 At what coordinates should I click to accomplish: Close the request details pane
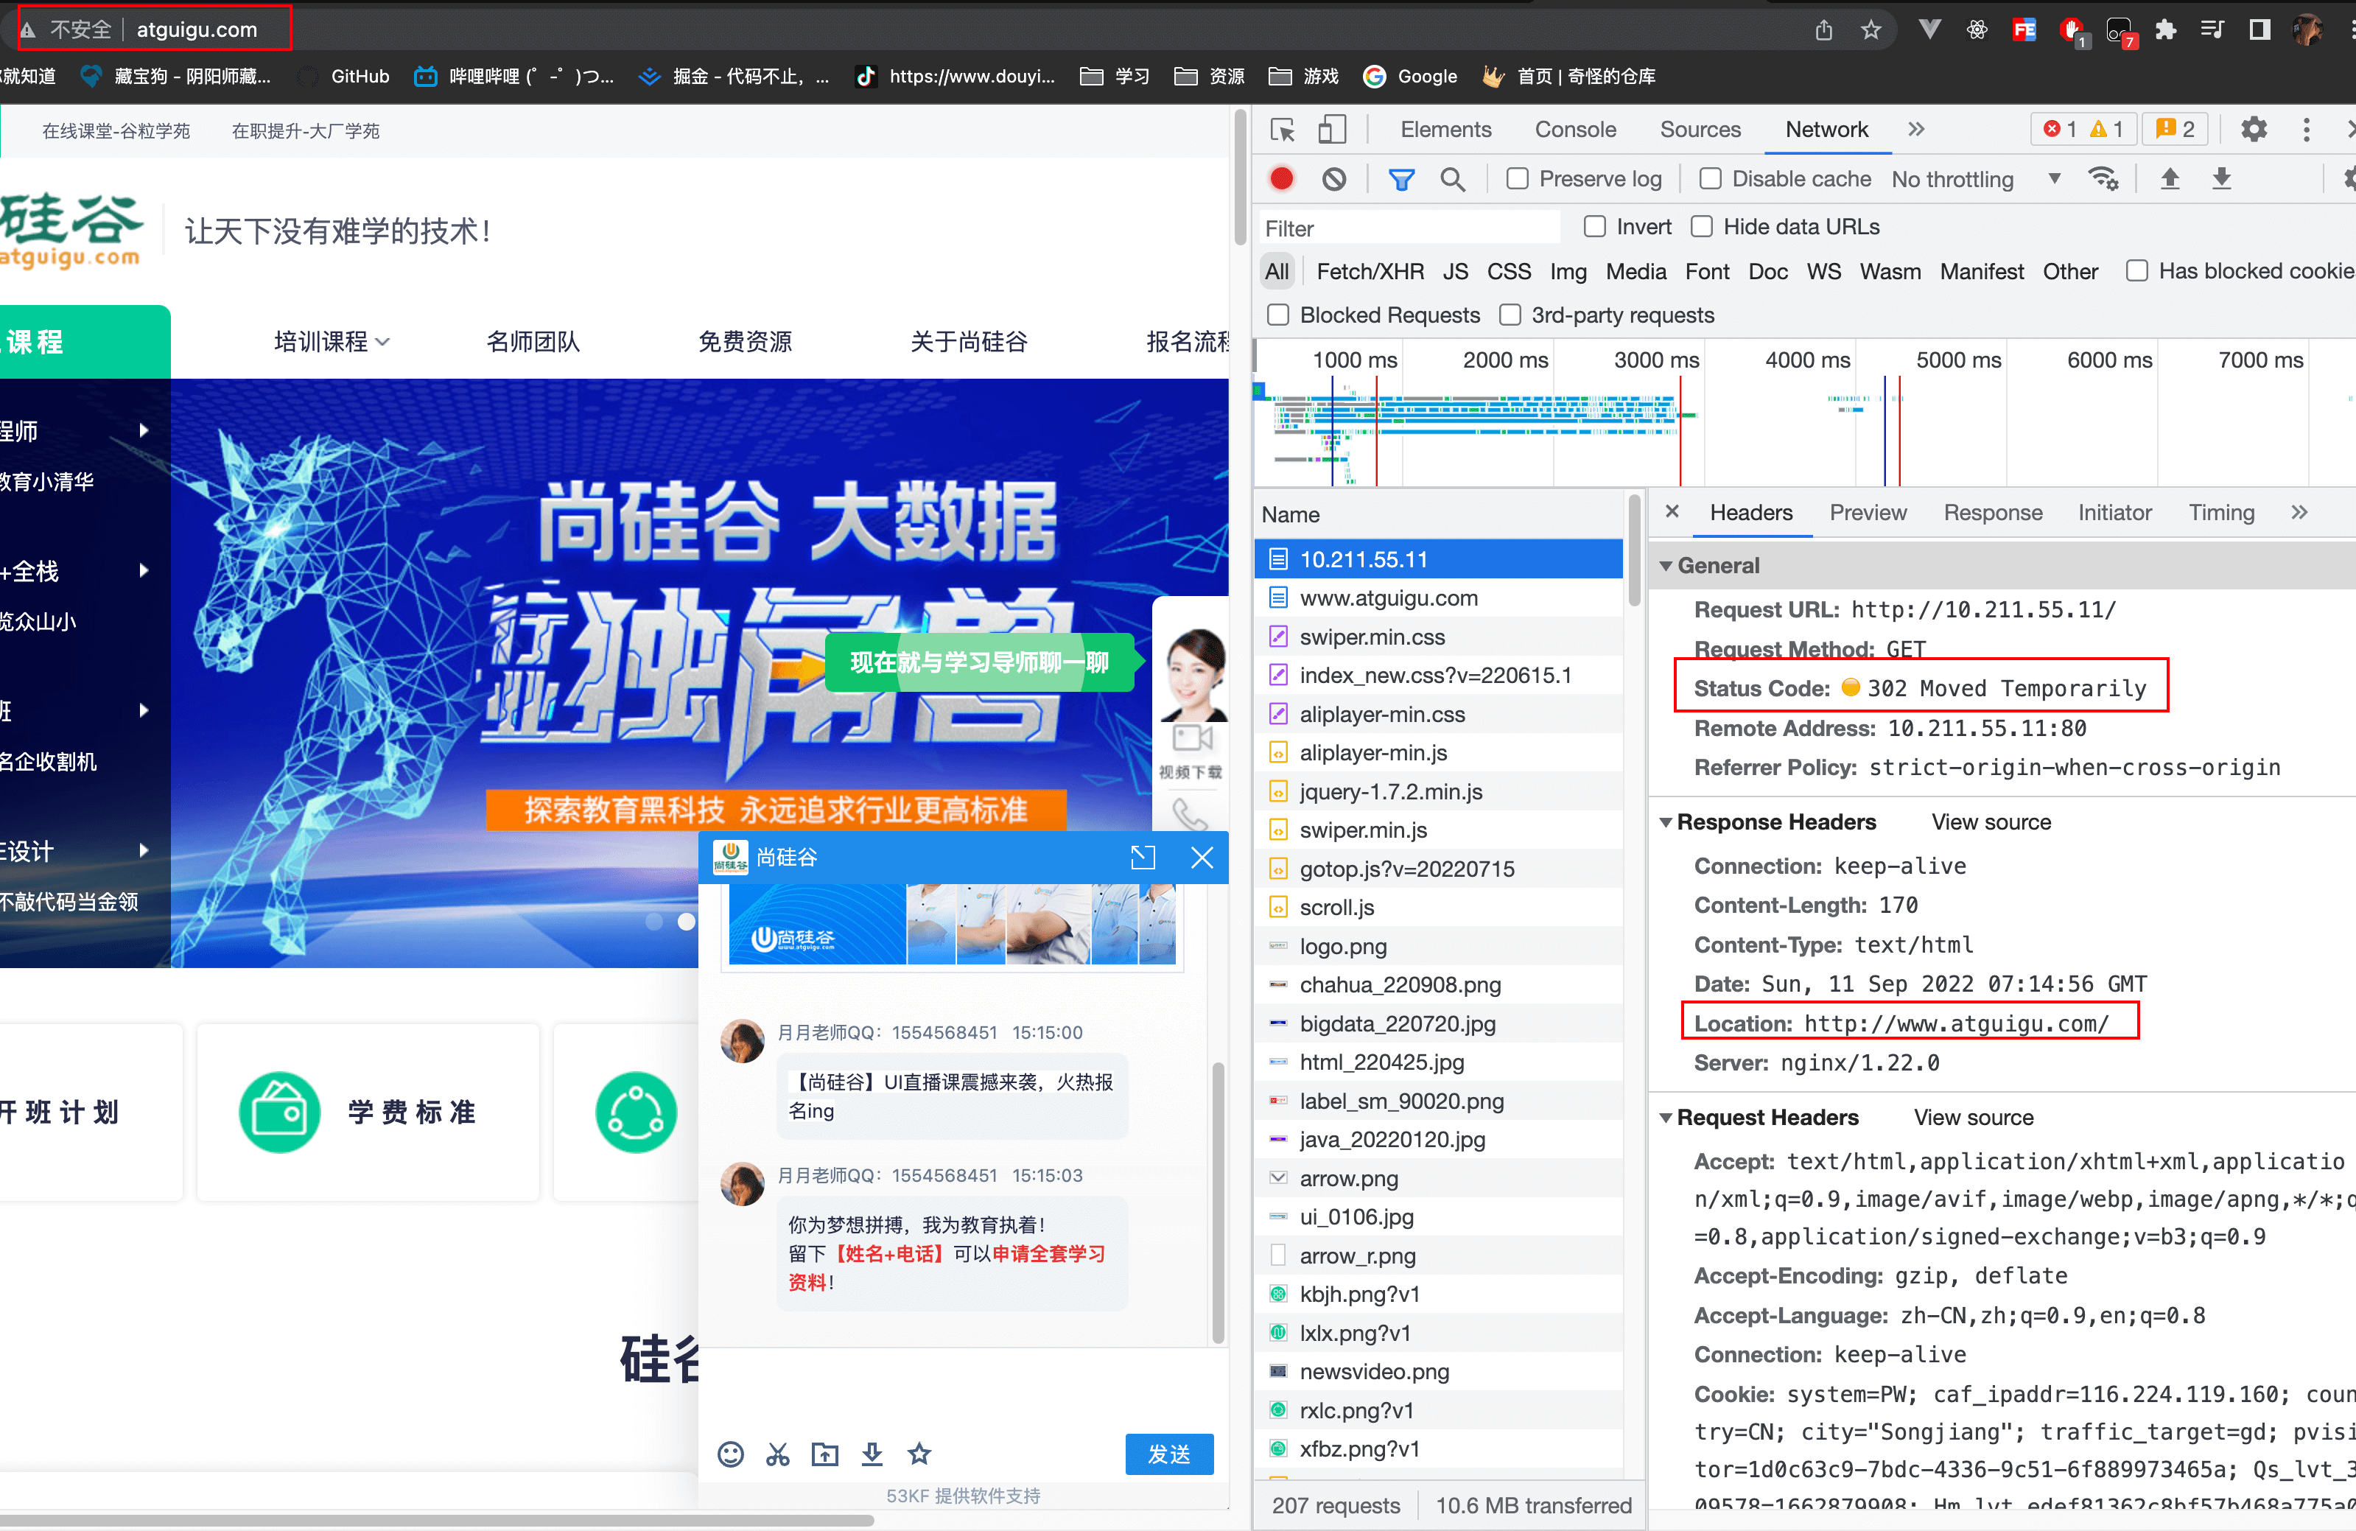[1671, 511]
